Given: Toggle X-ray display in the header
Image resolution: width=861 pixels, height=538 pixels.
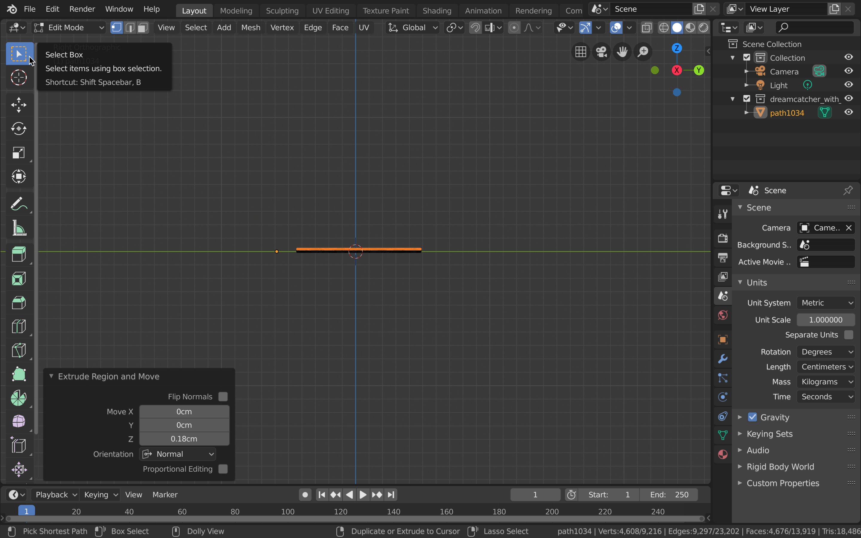Looking at the screenshot, I should pyautogui.click(x=646, y=27).
